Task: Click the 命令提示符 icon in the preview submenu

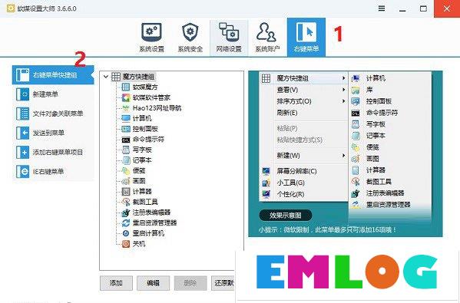Action: coord(356,113)
